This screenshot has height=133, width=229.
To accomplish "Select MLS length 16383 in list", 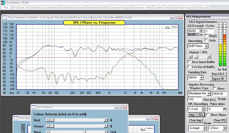I will 193,31.
